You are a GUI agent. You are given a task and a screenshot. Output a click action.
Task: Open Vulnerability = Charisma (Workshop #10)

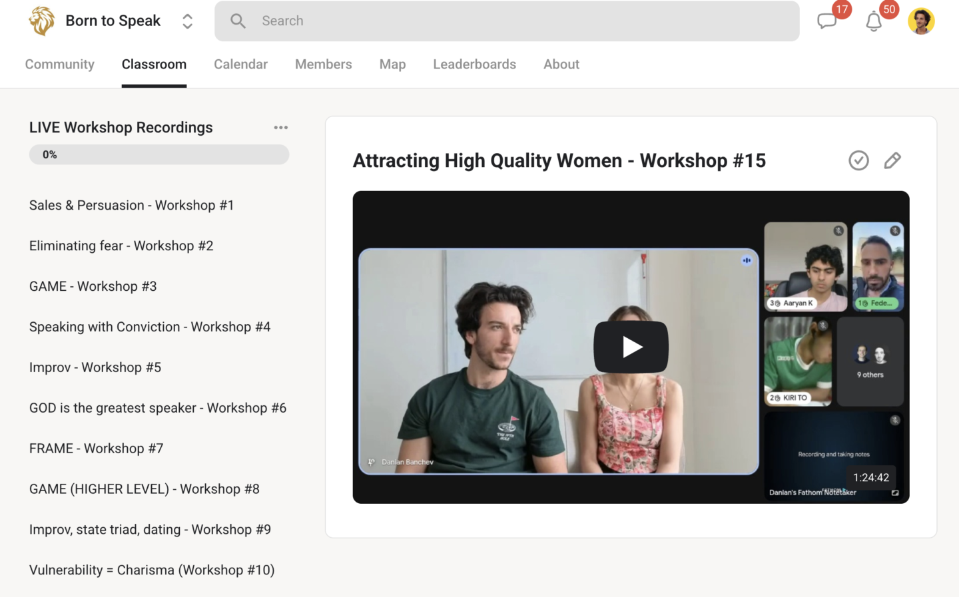point(152,570)
